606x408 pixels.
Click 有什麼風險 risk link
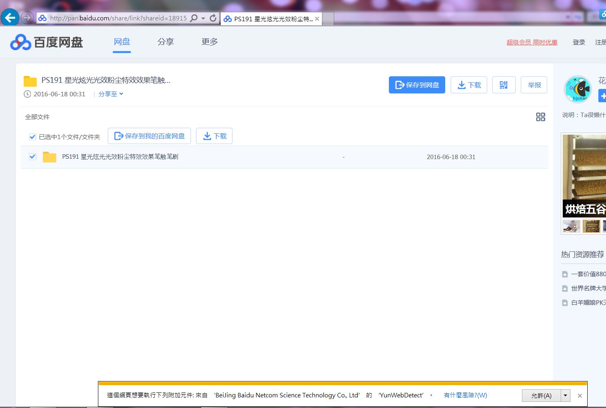(x=465, y=395)
